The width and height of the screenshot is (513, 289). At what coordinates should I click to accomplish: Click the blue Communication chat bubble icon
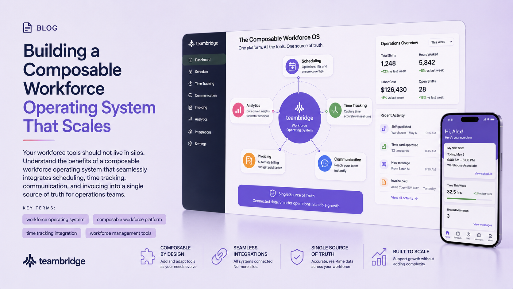coord(325,163)
